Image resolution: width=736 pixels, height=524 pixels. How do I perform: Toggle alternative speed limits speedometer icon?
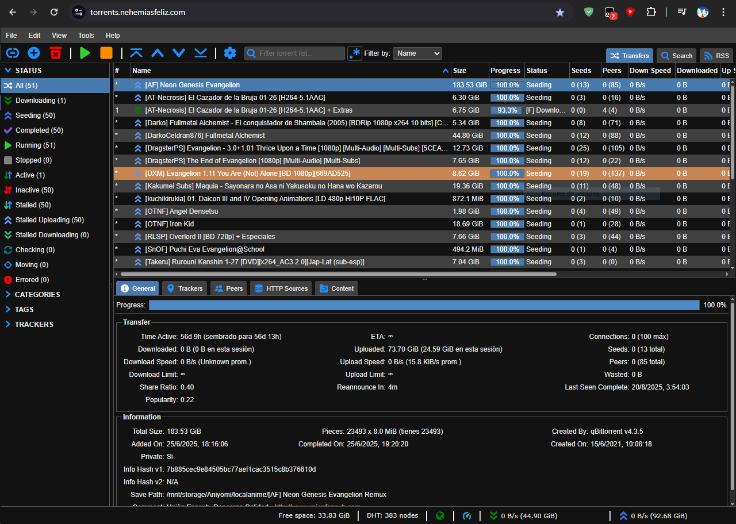coord(467,515)
